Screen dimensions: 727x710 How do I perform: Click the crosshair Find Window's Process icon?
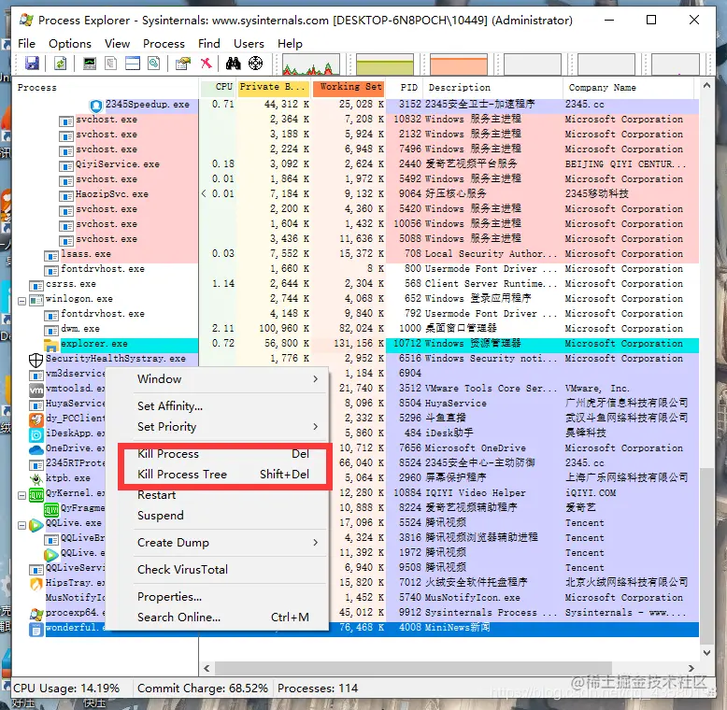pyautogui.click(x=255, y=63)
